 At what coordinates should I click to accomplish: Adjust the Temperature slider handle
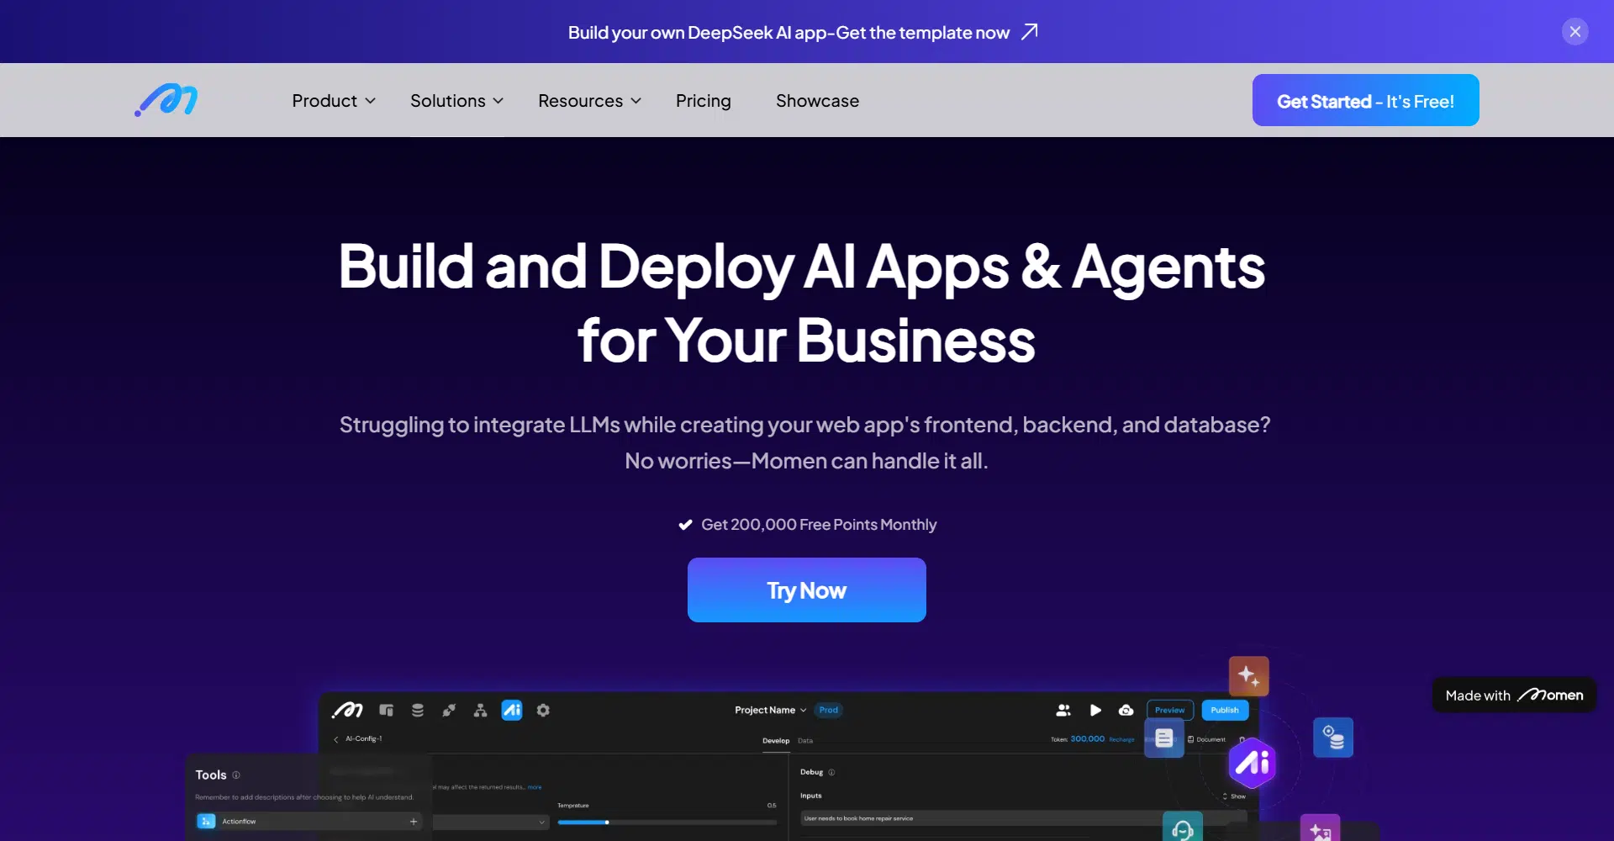click(607, 822)
